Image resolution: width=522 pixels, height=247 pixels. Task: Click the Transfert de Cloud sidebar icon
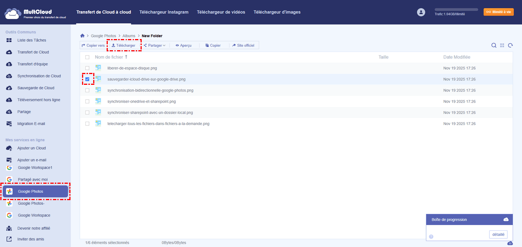(9, 52)
